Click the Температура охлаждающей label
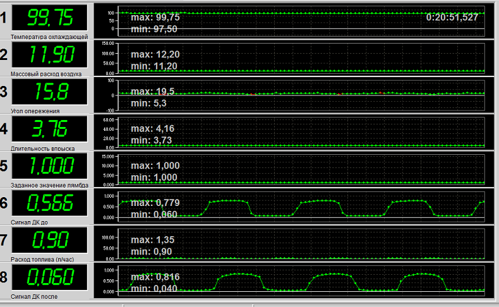 (49, 37)
